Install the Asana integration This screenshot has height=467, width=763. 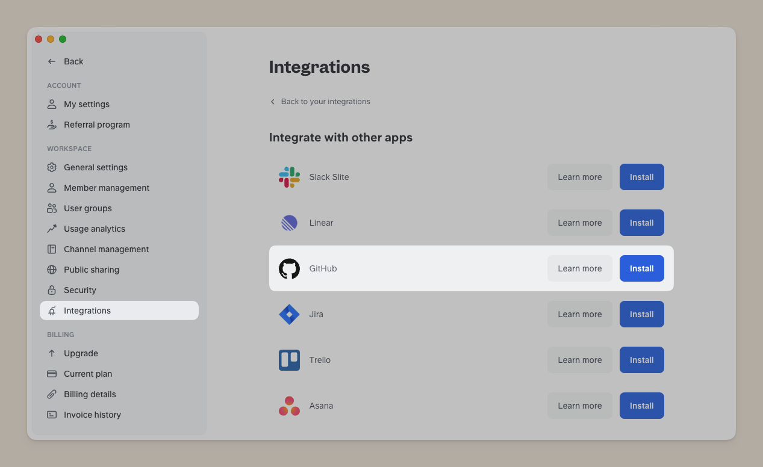tap(641, 406)
